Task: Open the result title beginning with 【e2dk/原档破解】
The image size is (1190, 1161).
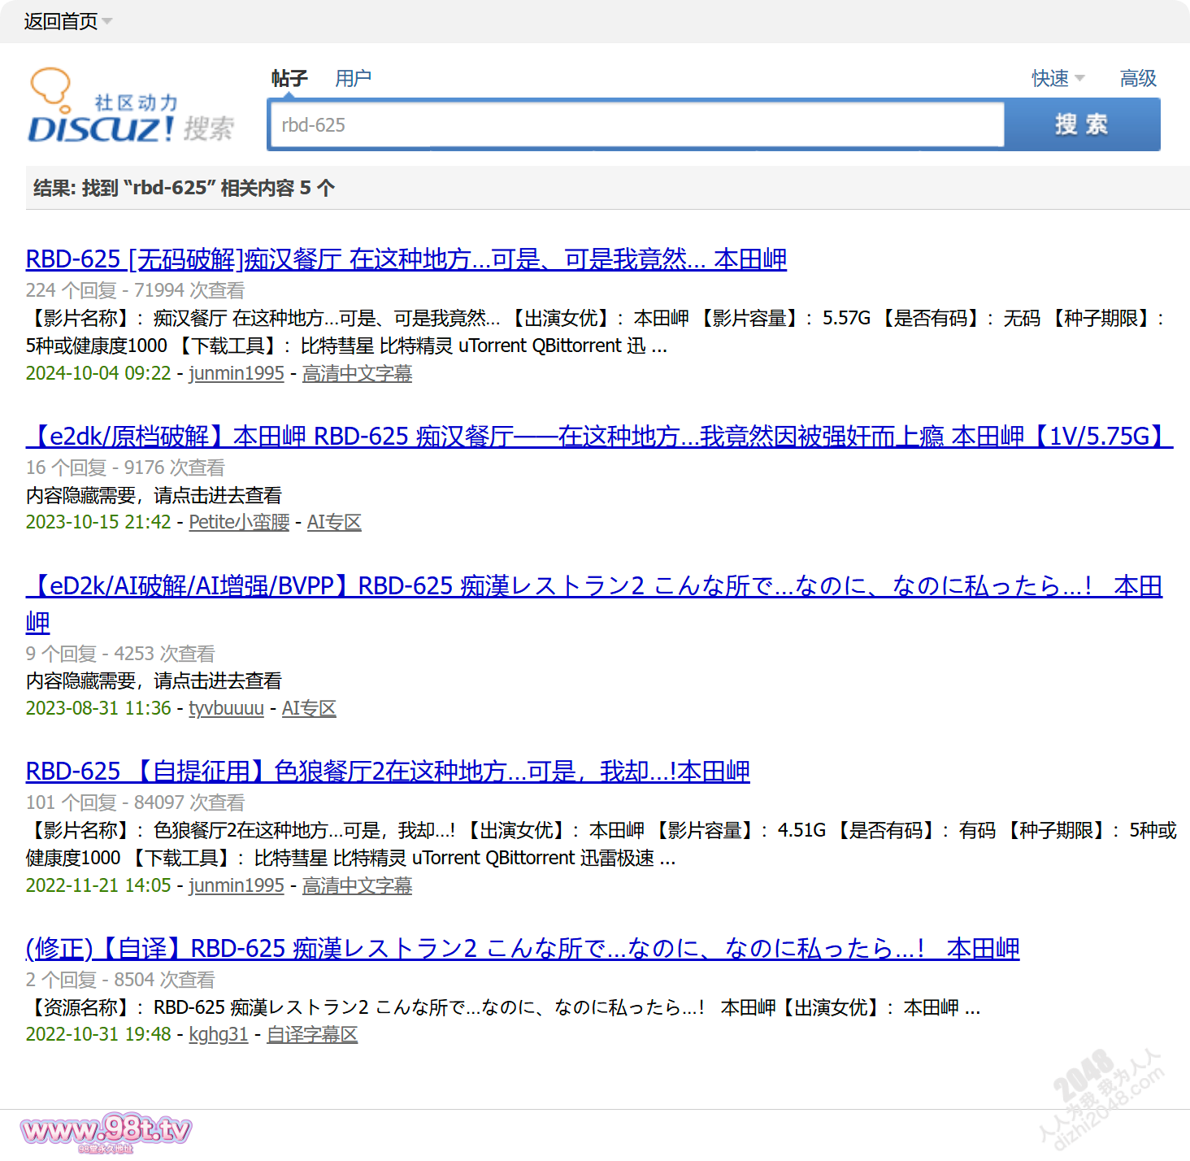Action: [598, 437]
